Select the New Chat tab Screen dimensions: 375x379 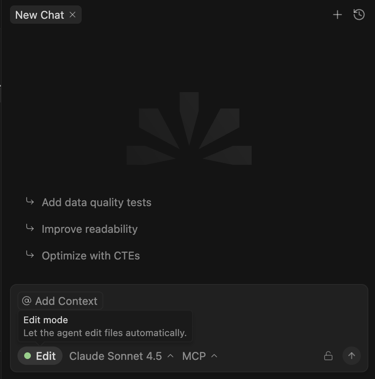[39, 15]
